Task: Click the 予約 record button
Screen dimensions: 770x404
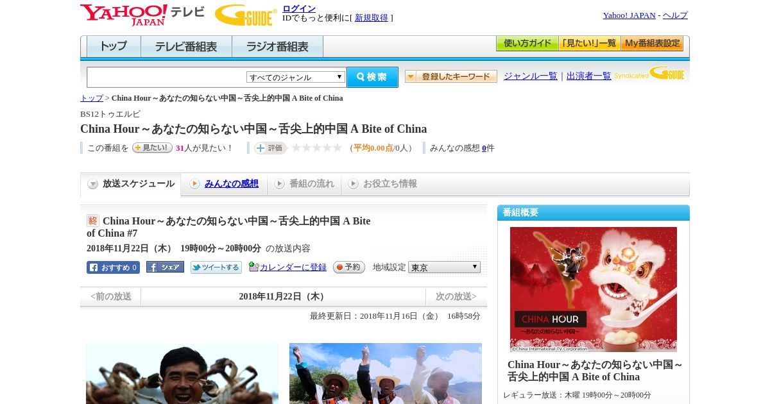Action: coord(349,267)
